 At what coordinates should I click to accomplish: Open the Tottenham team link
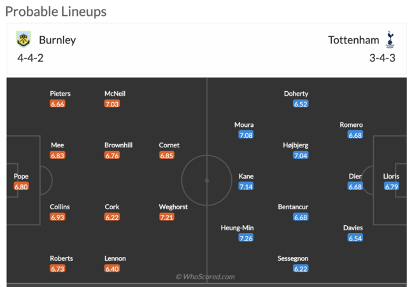point(353,40)
